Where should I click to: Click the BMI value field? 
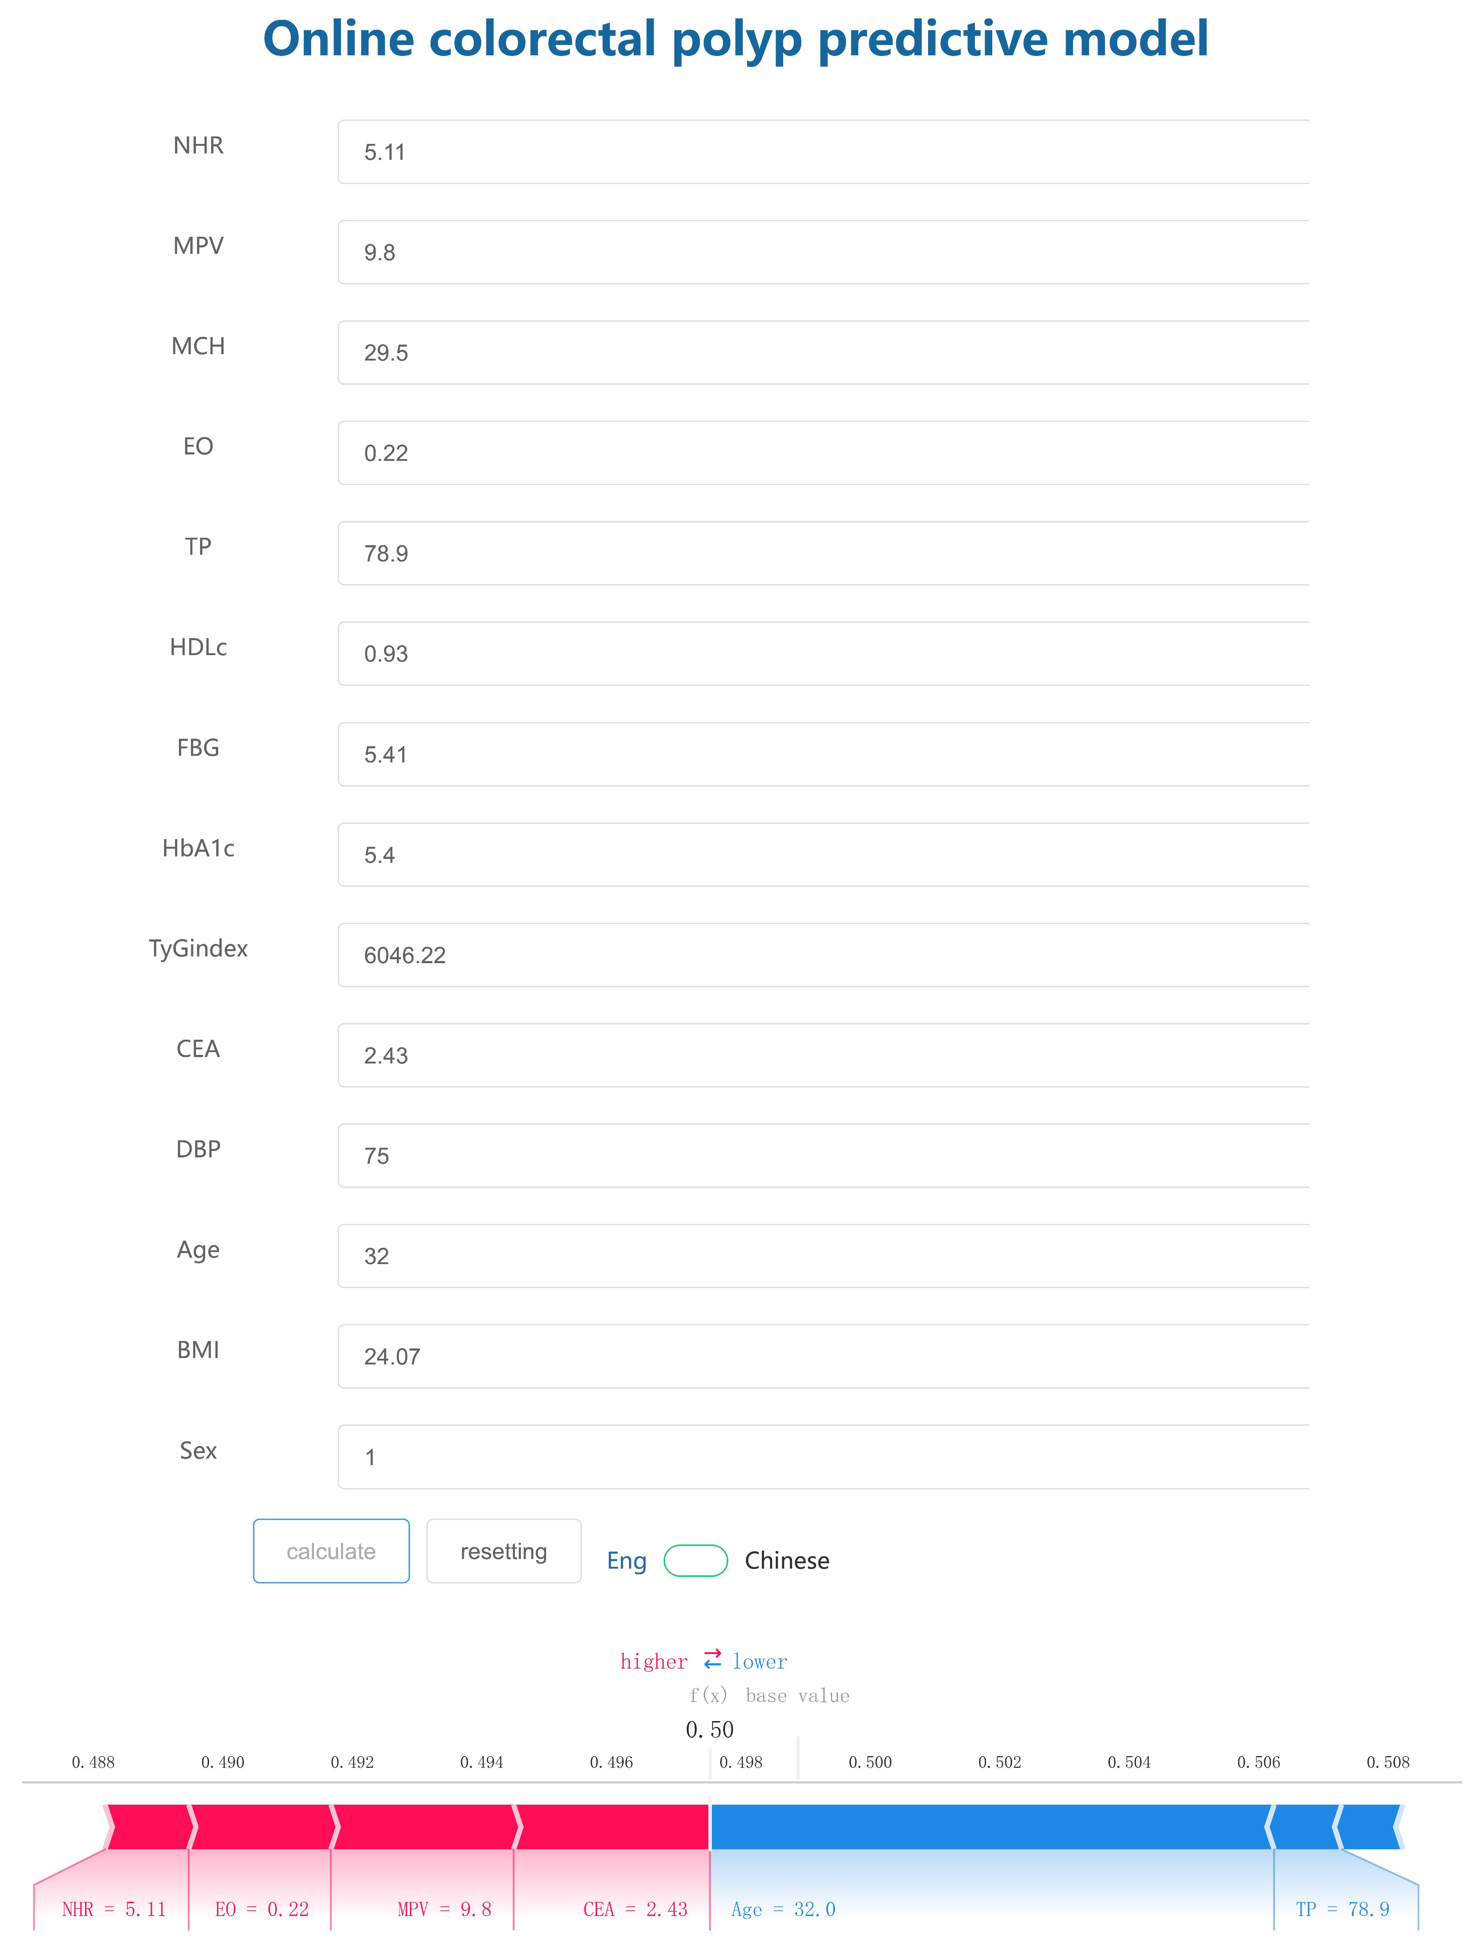pyautogui.click(x=823, y=1357)
